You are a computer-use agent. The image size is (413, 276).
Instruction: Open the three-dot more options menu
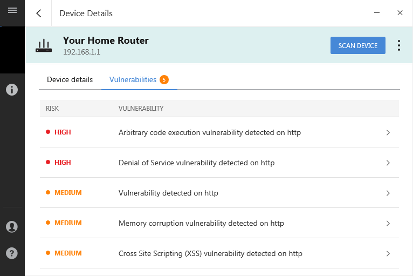(399, 45)
